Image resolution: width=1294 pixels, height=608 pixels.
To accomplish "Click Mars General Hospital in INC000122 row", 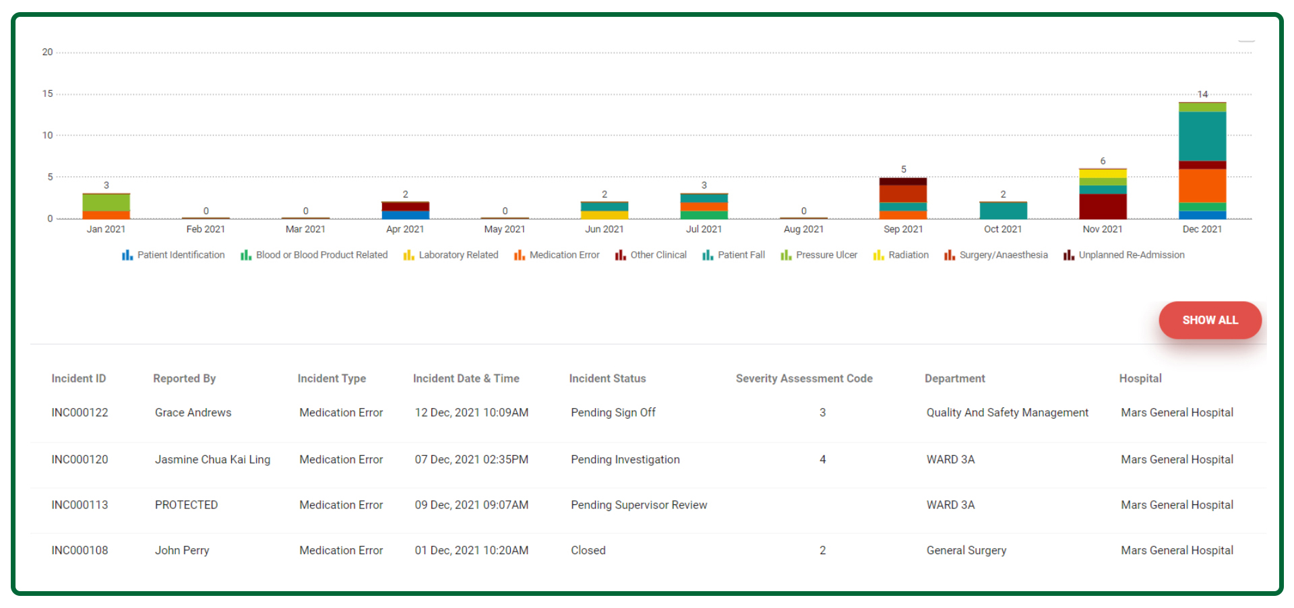I will pyautogui.click(x=1177, y=413).
